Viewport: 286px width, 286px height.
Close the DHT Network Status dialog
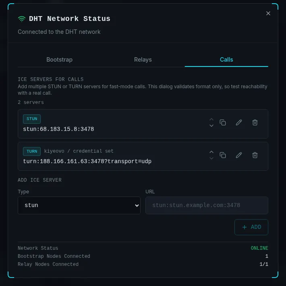click(268, 13)
